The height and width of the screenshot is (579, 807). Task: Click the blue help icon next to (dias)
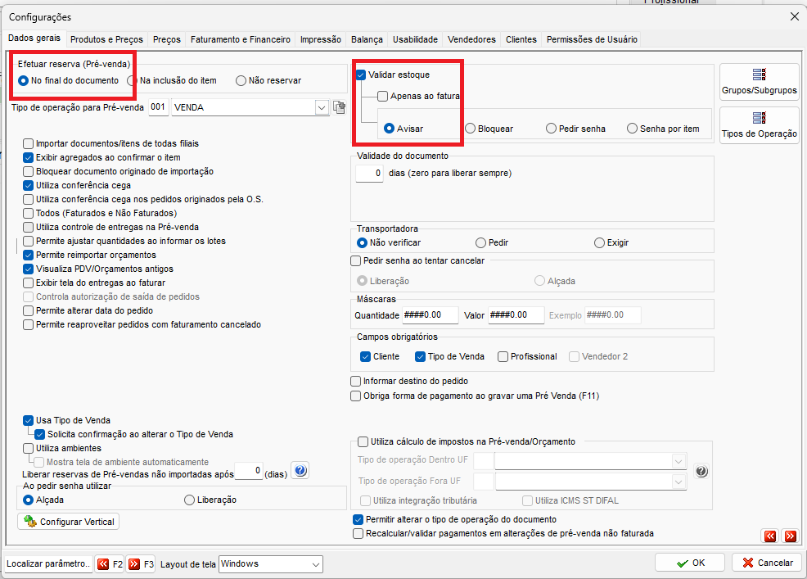coord(300,470)
